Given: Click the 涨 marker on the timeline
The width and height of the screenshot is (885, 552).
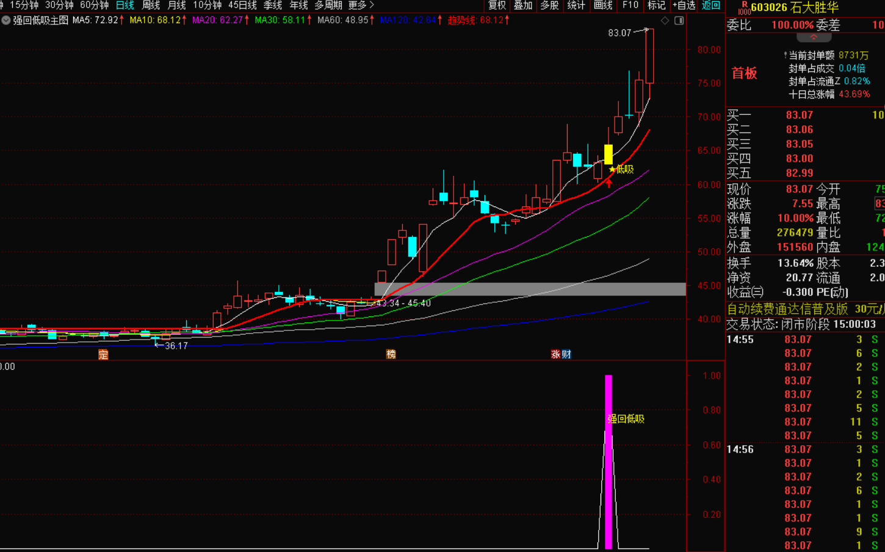Looking at the screenshot, I should click(x=556, y=354).
